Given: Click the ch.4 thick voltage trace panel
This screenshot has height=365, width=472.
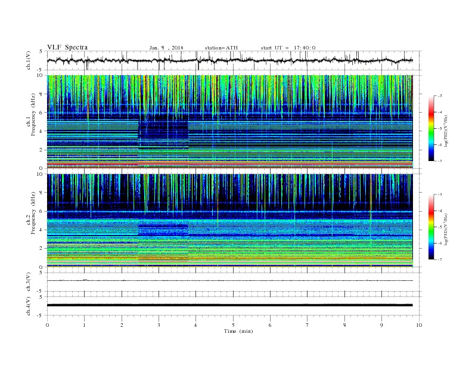Looking at the screenshot, I should click(234, 306).
